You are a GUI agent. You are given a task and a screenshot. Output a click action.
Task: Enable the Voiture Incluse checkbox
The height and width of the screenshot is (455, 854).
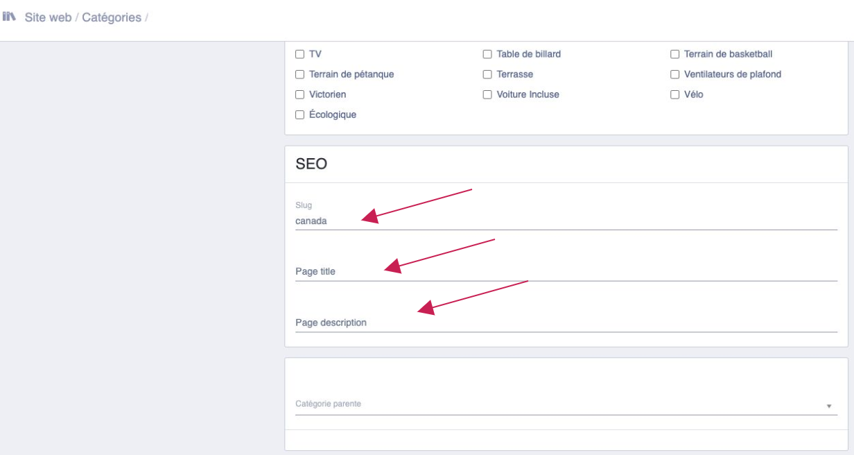487,94
